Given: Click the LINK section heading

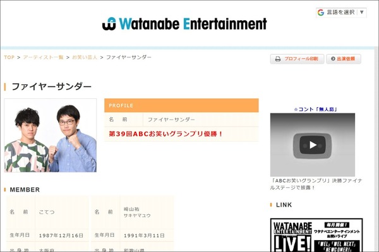Looking at the screenshot, I should click(x=284, y=205).
